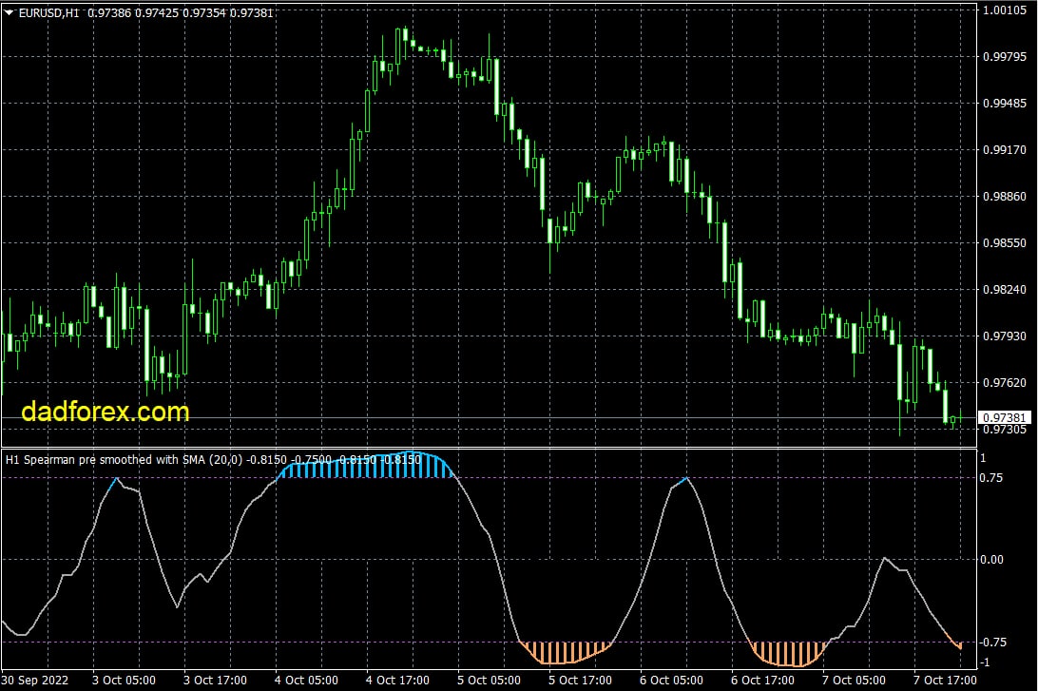The width and height of the screenshot is (1038, 691).
Task: Click the 0.97930 price scale label
Action: pos(1004,336)
